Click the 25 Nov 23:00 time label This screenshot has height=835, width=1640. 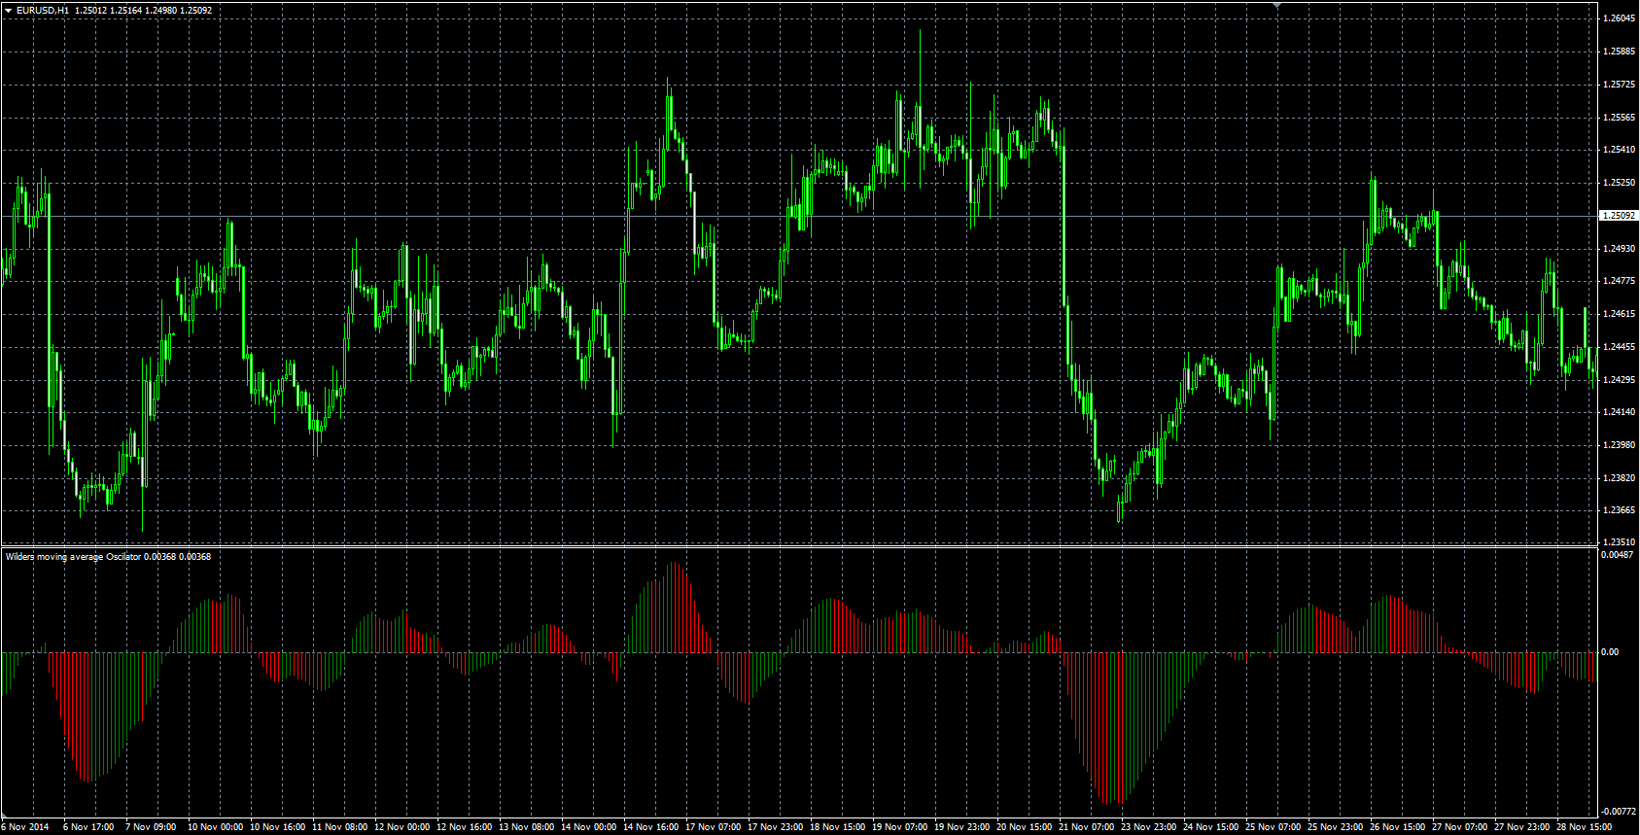click(1336, 827)
